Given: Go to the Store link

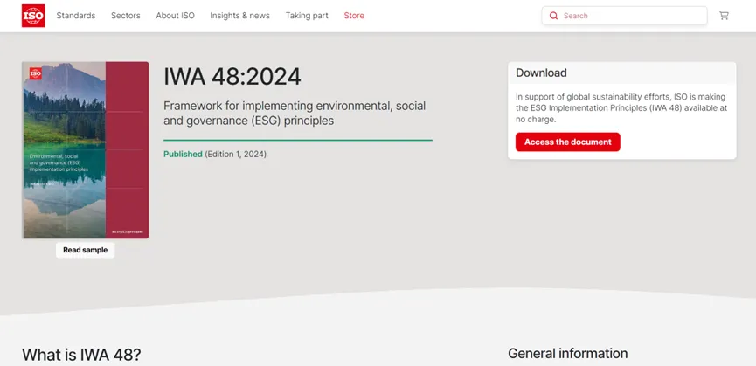Looking at the screenshot, I should coord(354,16).
